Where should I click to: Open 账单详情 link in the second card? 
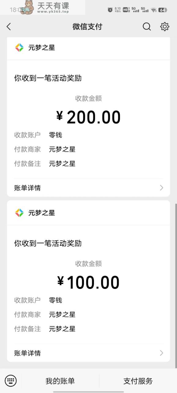click(x=27, y=353)
